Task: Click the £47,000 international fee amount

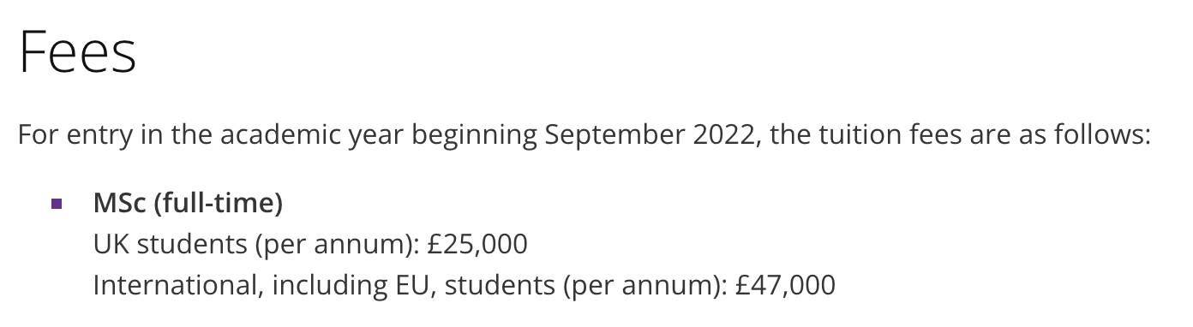Action: point(785,285)
